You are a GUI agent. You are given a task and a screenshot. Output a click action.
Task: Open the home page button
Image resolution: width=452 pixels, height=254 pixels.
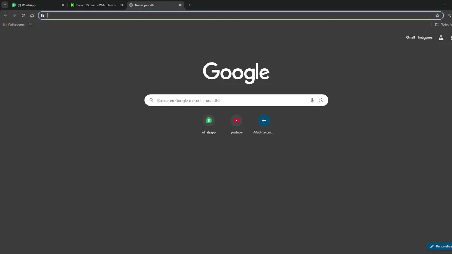32,16
